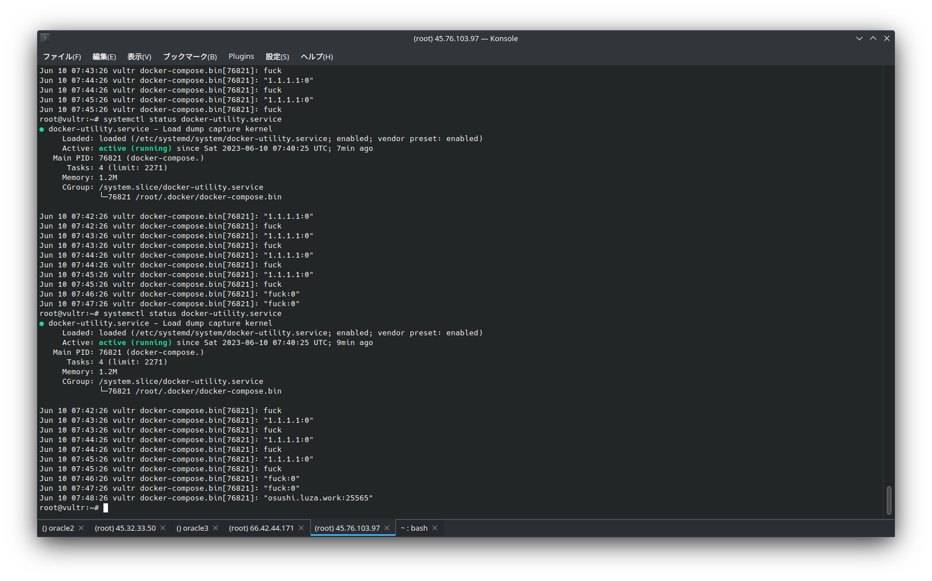The image size is (932, 581).
Task: Open the 設定(S) menu
Action: click(277, 57)
